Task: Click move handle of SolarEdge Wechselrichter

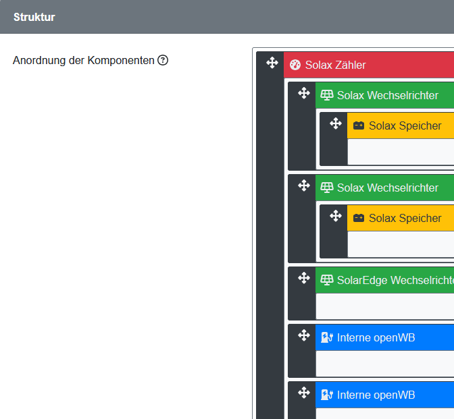Action: (x=304, y=278)
